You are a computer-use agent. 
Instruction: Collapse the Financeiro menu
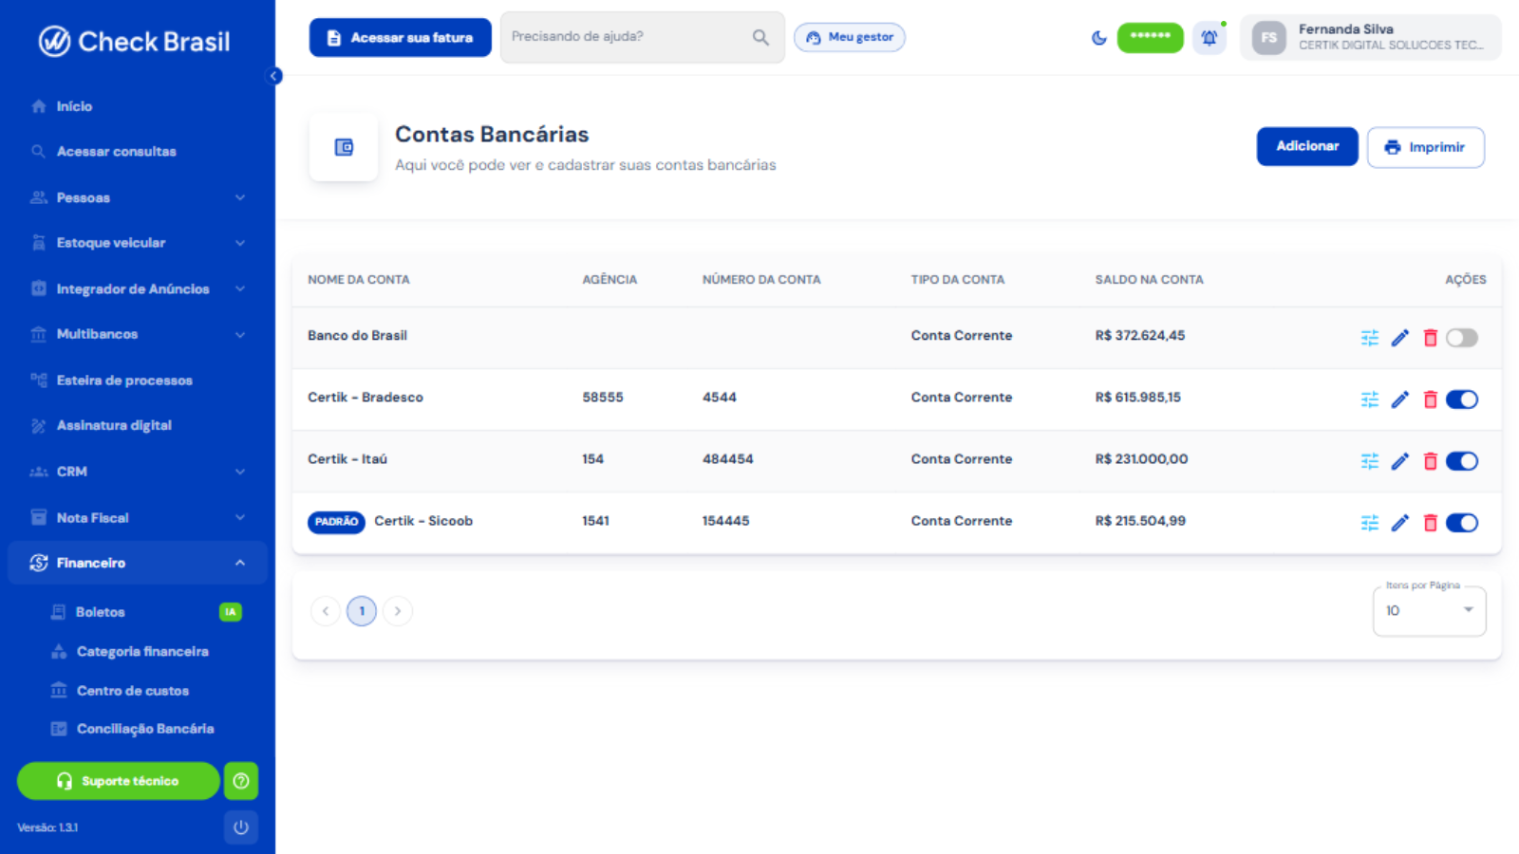click(x=138, y=563)
